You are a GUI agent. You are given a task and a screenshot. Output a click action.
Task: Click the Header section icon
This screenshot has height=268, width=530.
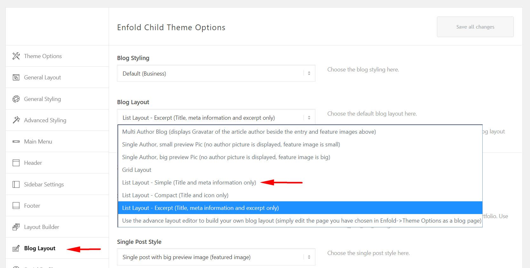(16, 163)
